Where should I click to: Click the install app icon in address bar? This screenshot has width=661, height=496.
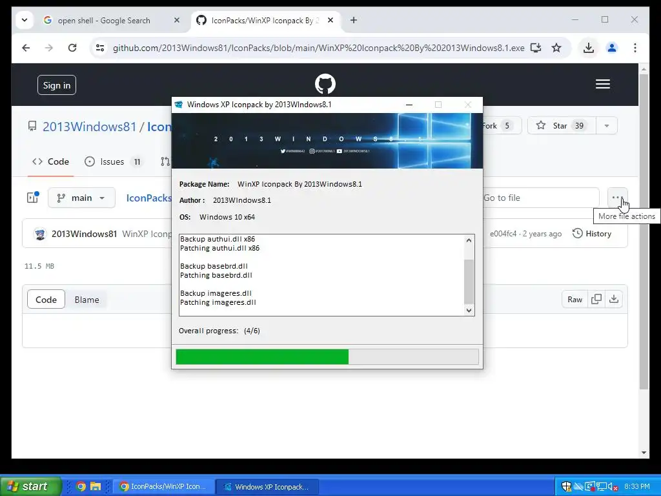pyautogui.click(x=536, y=48)
